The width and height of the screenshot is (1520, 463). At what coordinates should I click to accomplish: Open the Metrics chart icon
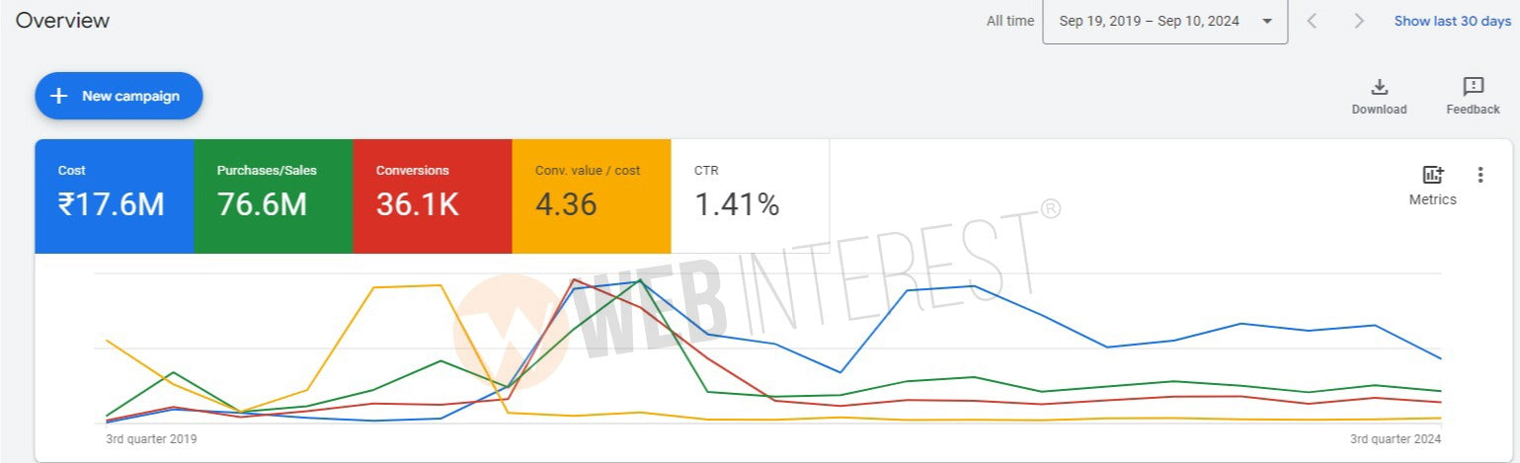[1432, 175]
